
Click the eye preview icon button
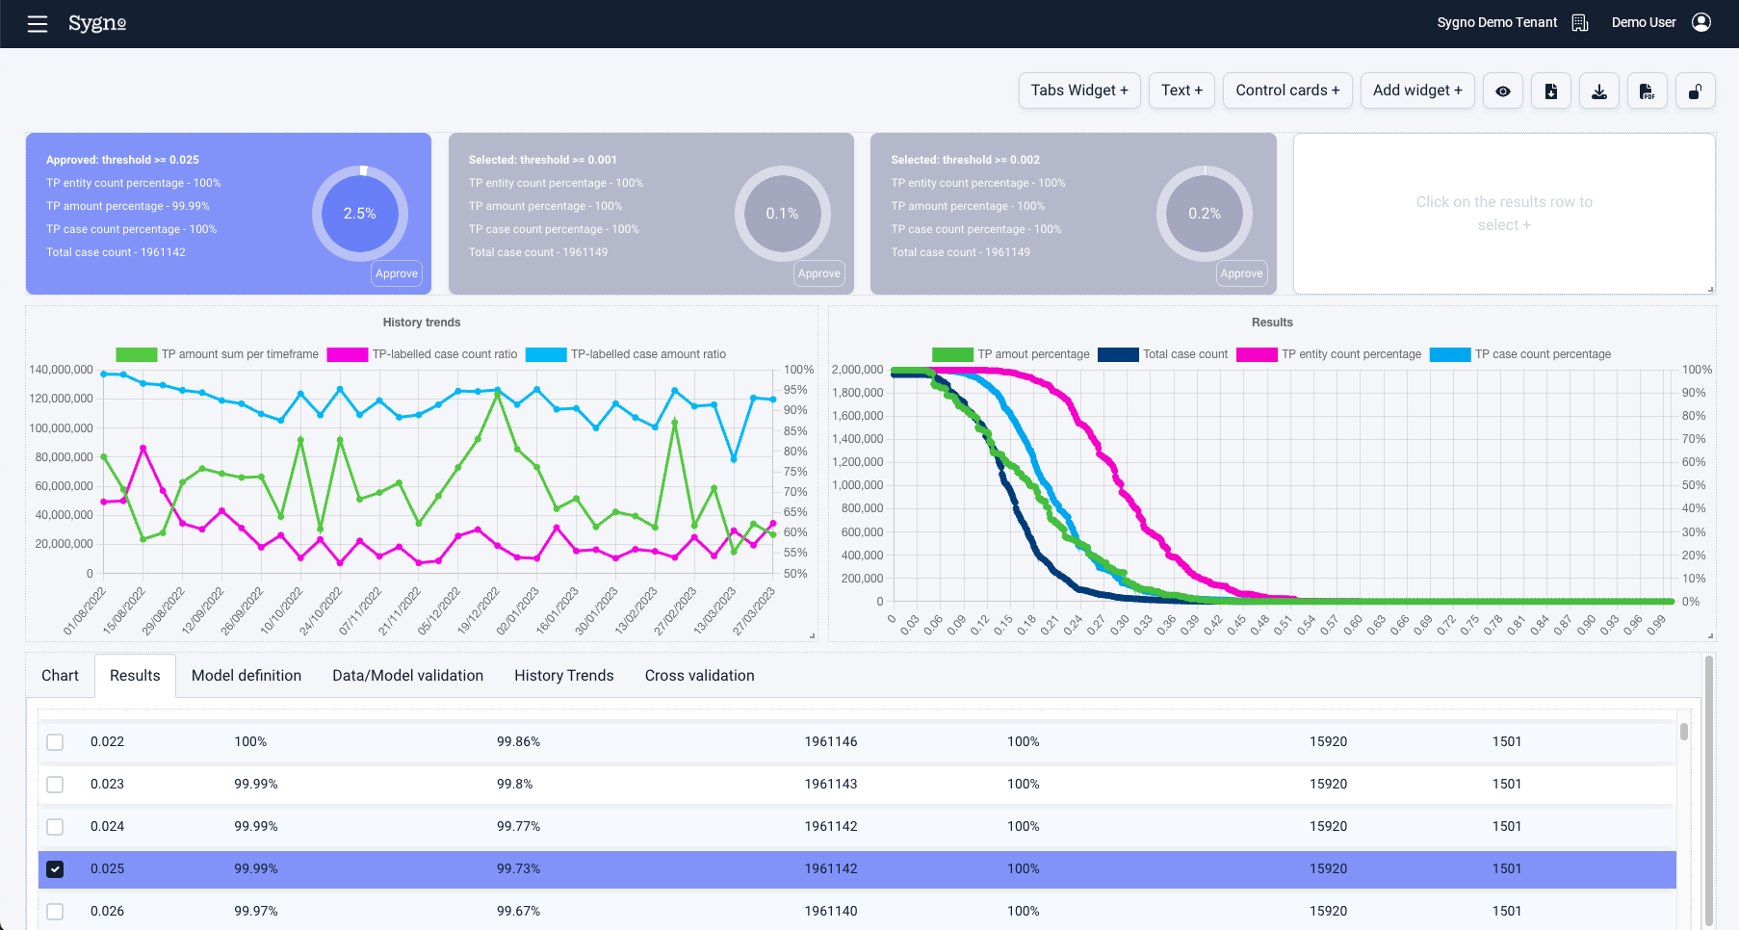(x=1502, y=91)
